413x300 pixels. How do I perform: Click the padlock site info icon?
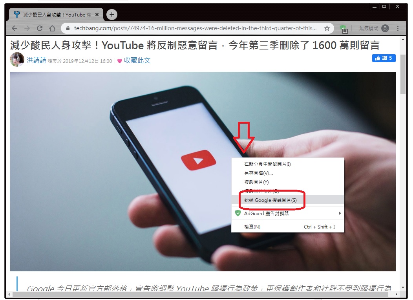[x=68, y=28]
